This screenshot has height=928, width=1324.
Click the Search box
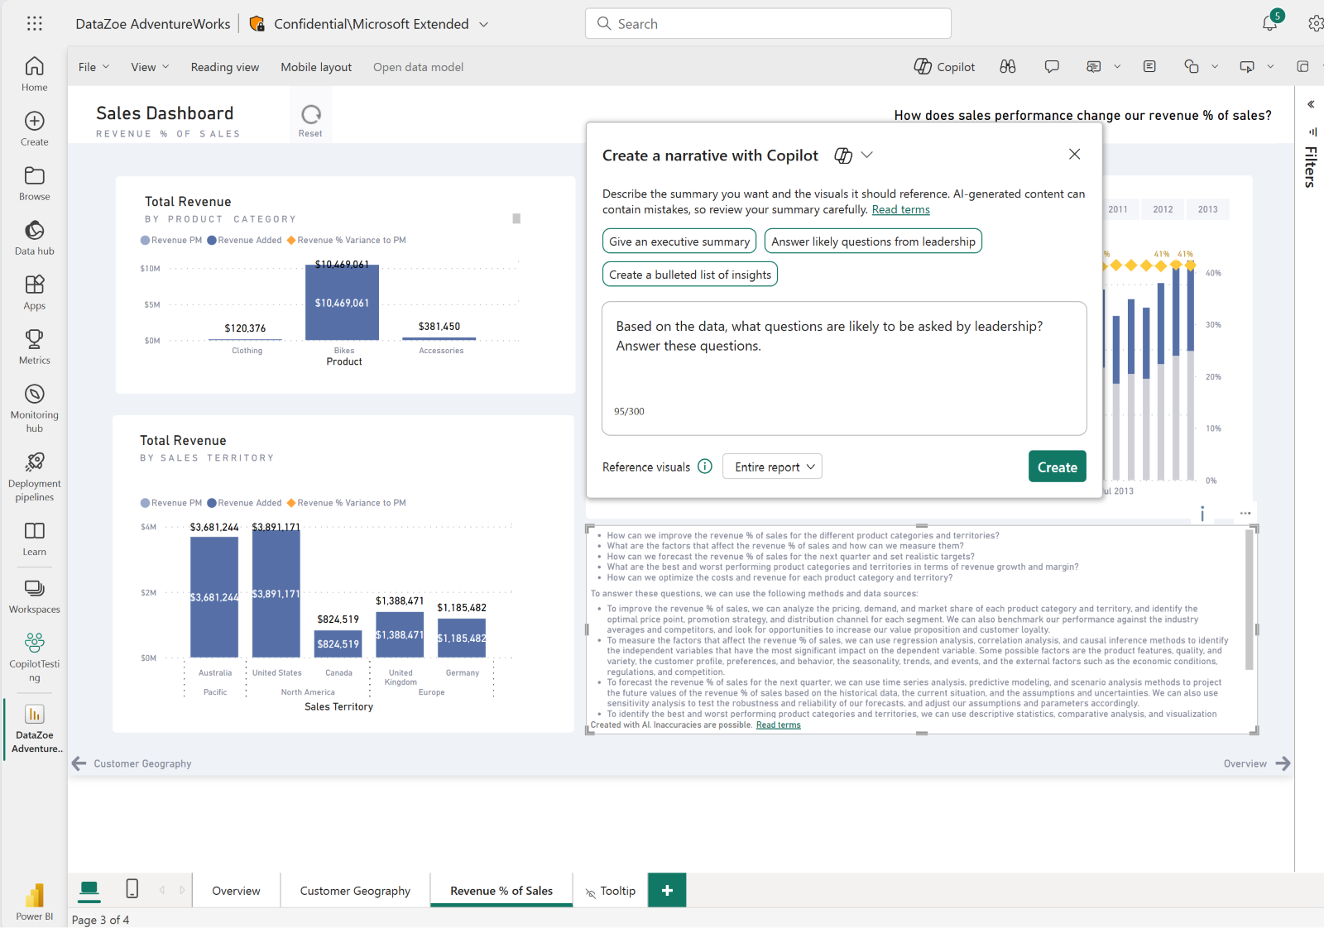click(x=768, y=23)
